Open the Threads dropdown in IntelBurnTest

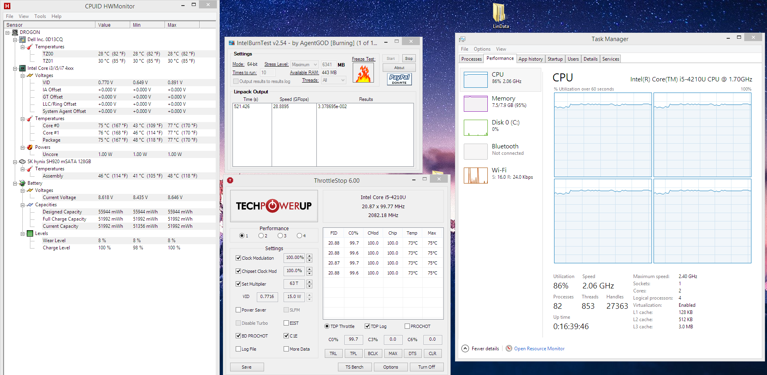point(334,80)
